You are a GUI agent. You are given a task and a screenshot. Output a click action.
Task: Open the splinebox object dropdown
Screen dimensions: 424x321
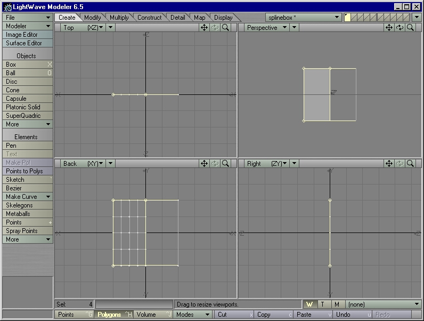[304, 18]
